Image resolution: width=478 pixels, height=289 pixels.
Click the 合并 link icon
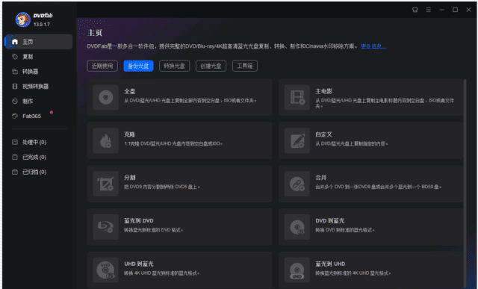pyautogui.click(x=297, y=184)
